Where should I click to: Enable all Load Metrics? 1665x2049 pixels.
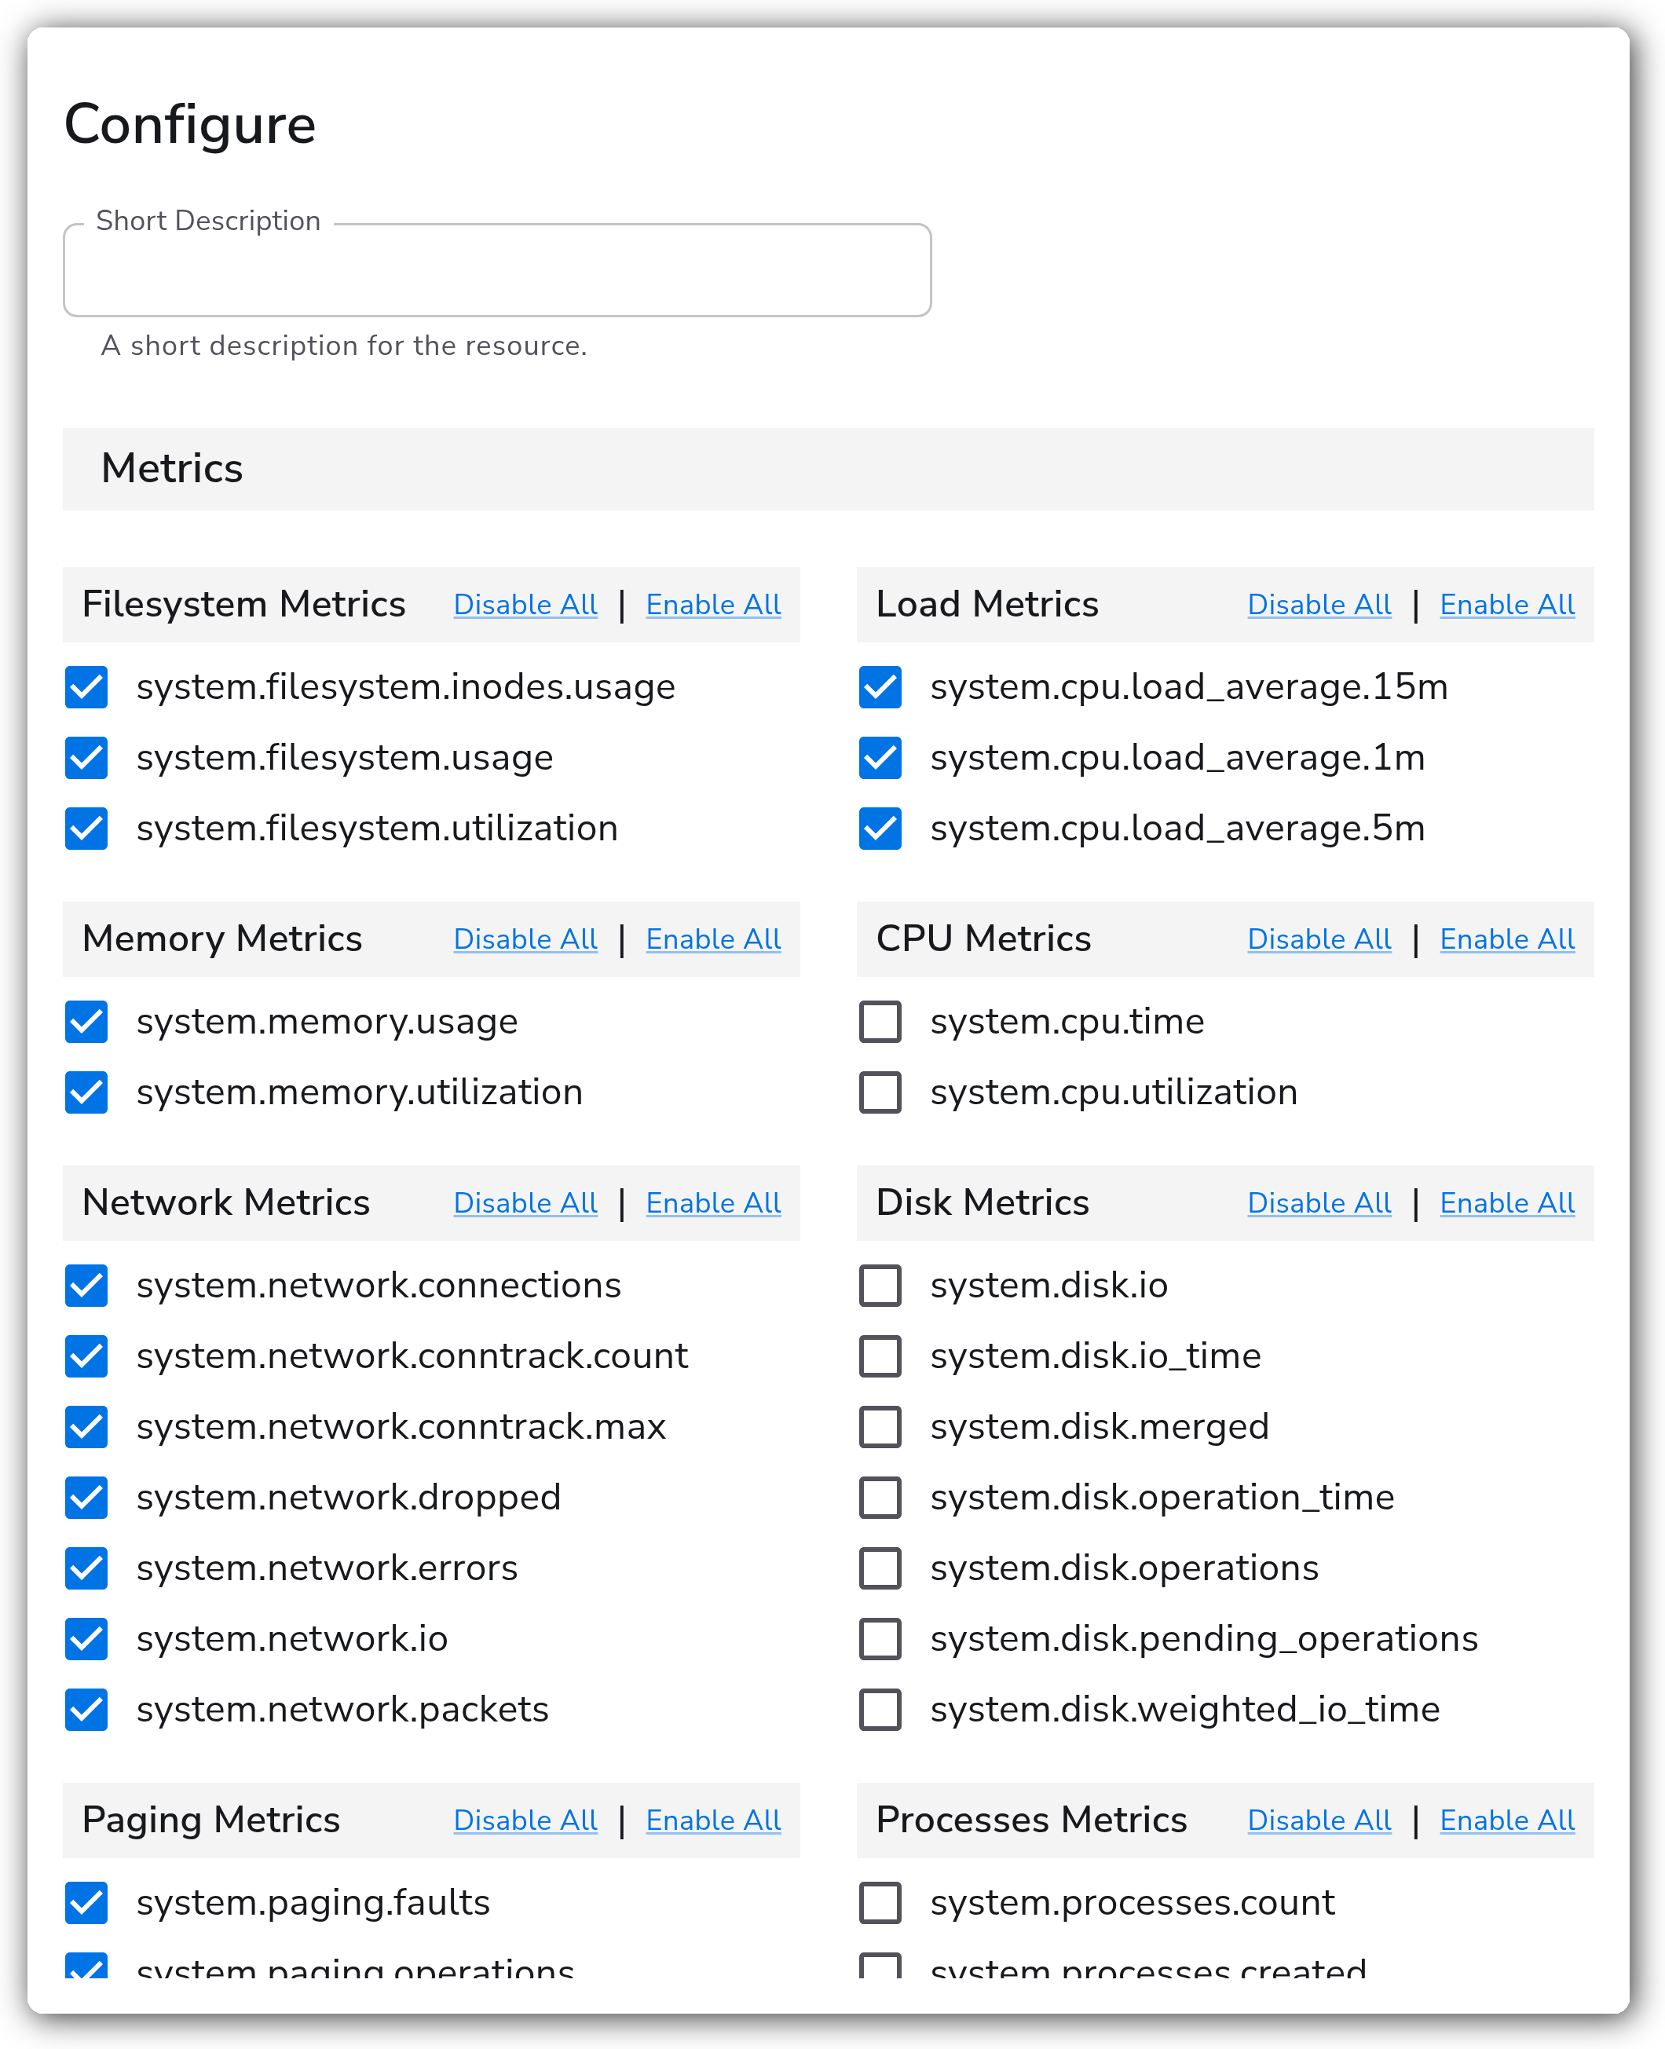[x=1508, y=605]
